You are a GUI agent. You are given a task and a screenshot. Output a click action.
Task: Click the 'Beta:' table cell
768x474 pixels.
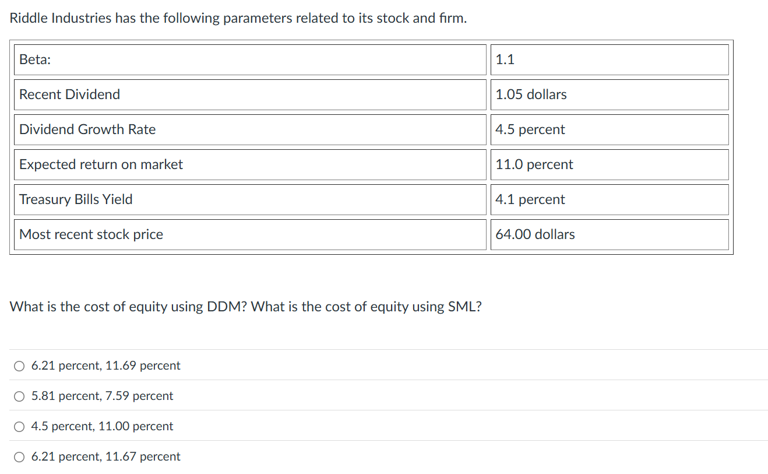pyautogui.click(x=250, y=59)
